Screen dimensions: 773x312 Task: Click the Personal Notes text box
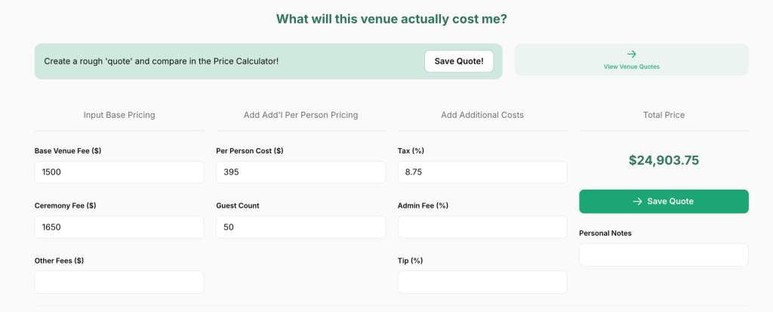click(x=664, y=255)
